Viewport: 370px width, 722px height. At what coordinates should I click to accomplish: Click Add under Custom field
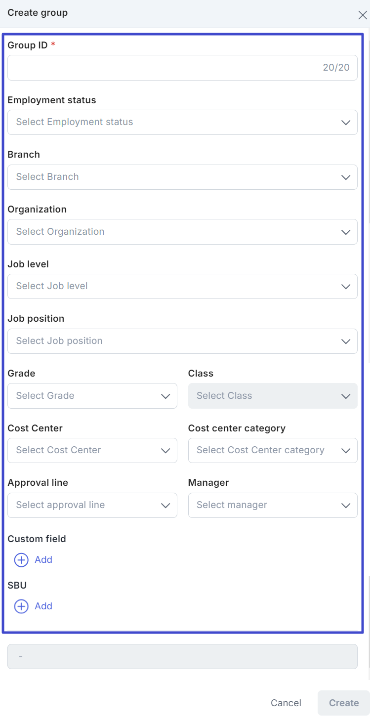(x=43, y=560)
